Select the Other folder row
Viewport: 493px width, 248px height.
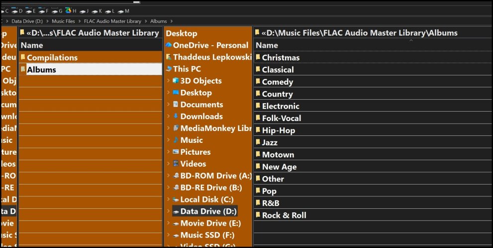pyautogui.click(x=373, y=179)
